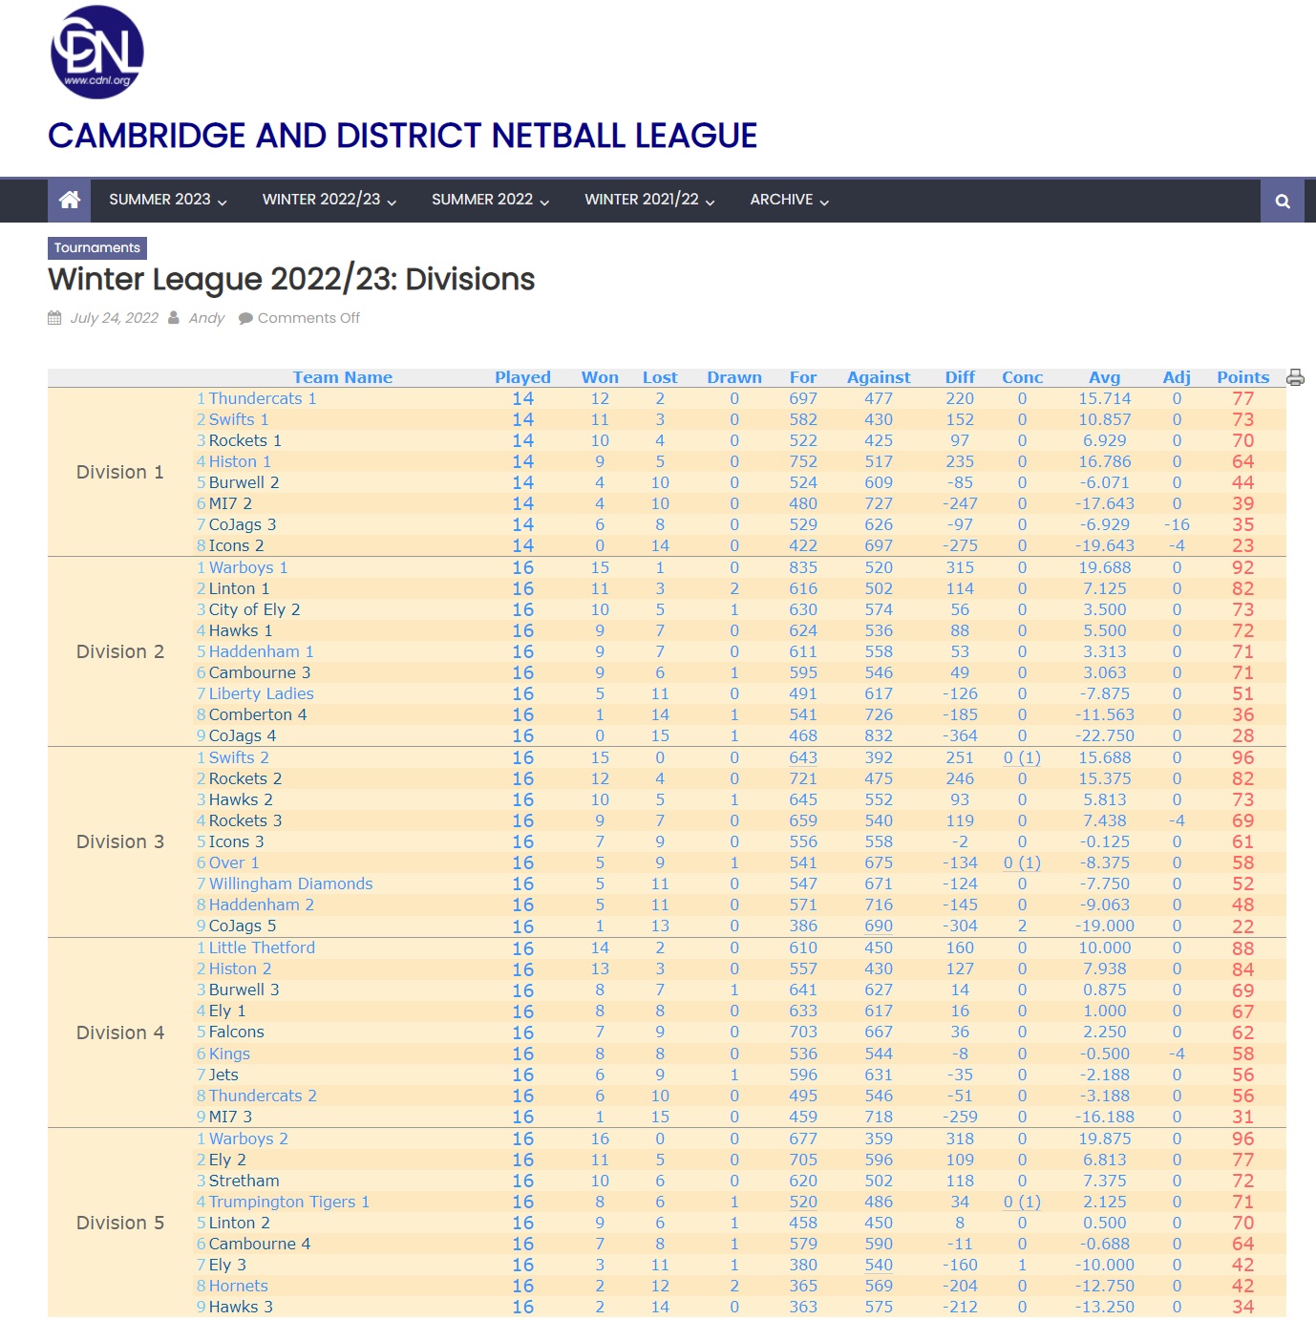
Task: Open the Archive menu
Action: tap(789, 200)
